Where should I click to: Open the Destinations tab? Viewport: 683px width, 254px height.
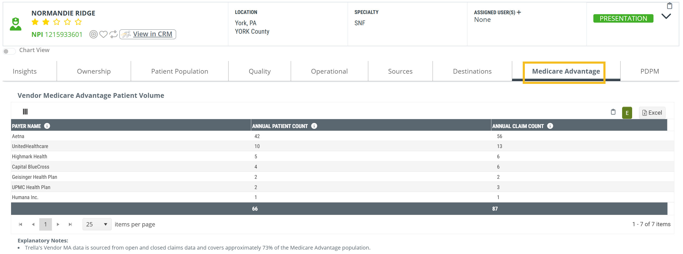pos(472,71)
